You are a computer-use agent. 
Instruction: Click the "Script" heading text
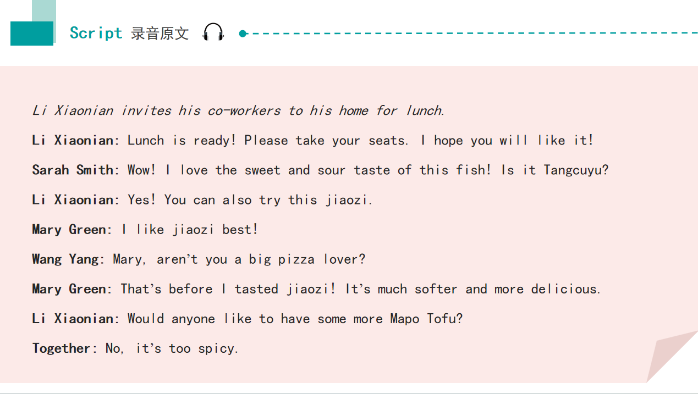96,33
